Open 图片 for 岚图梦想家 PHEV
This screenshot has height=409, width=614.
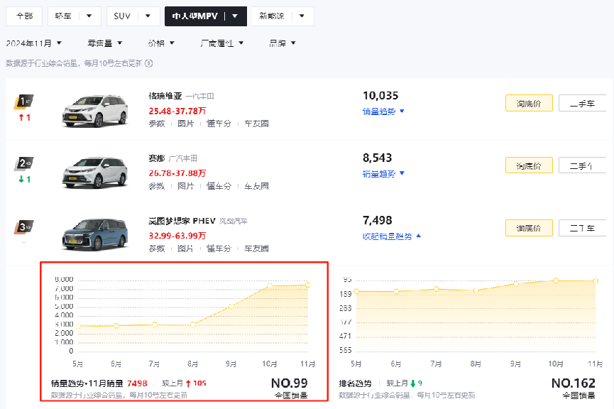185,249
